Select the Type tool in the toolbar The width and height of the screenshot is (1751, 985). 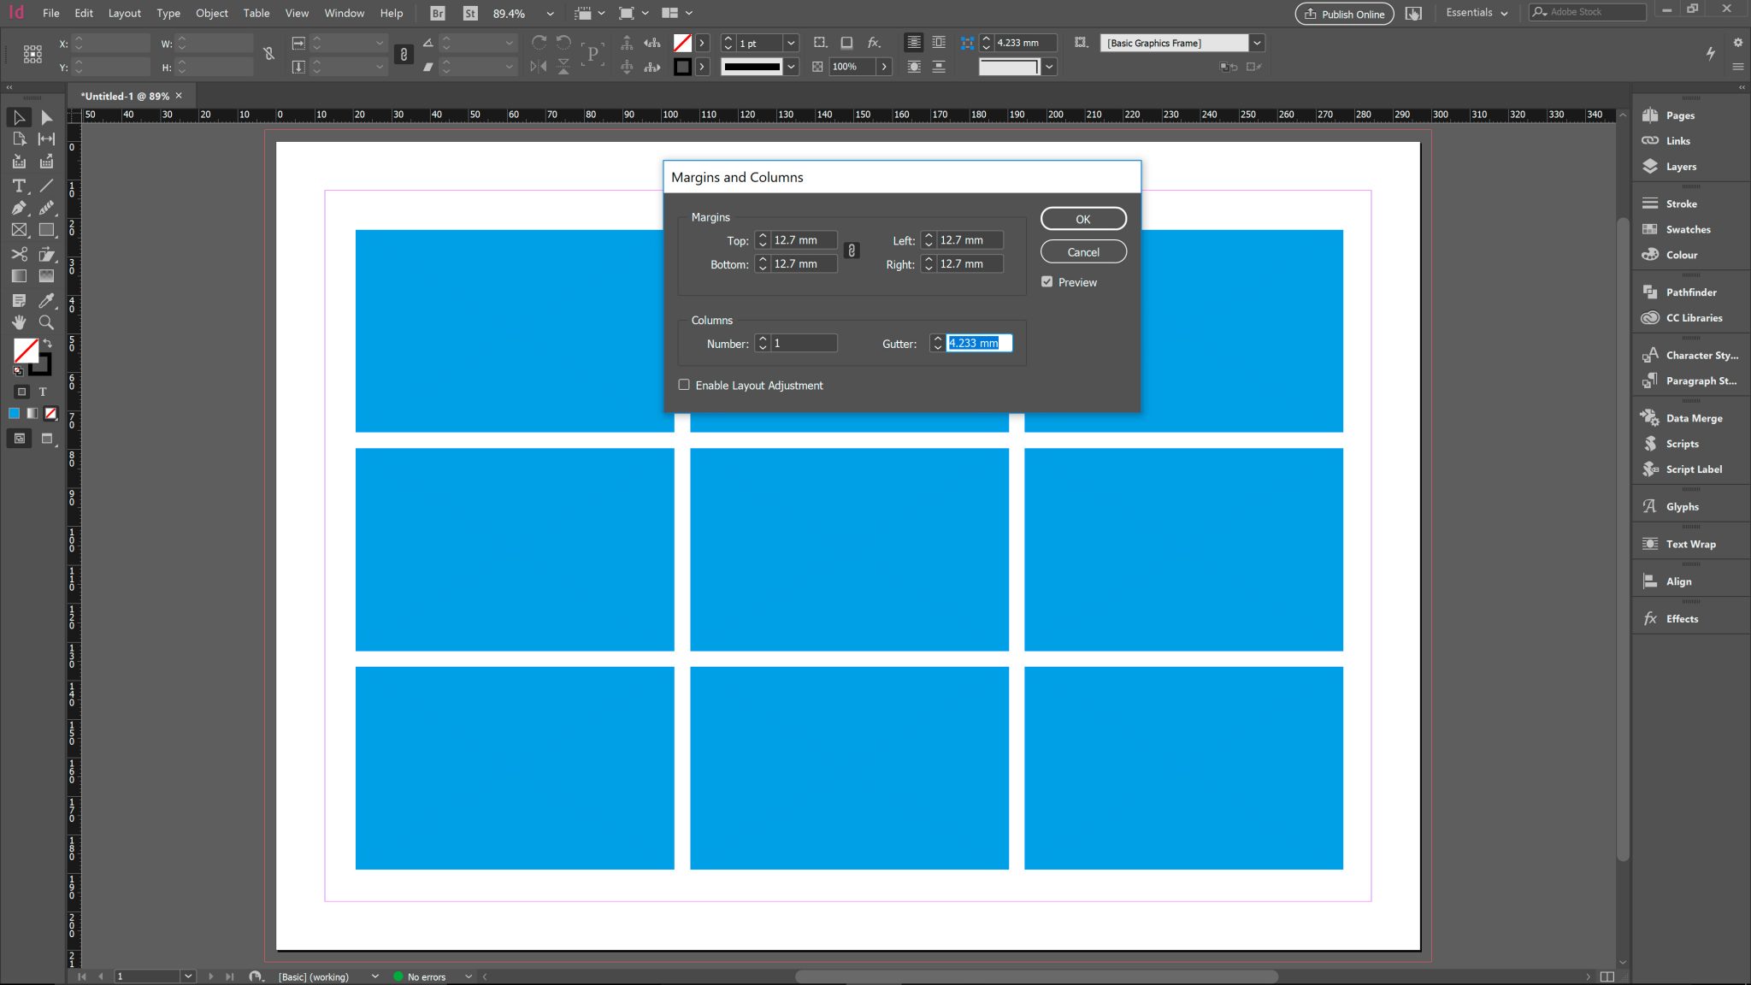pos(19,186)
